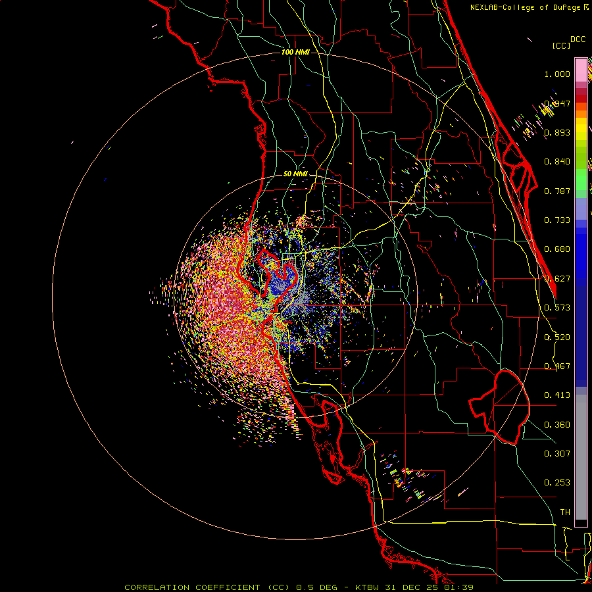Select the 0.360 scale value
The height and width of the screenshot is (592, 592).
[557, 425]
